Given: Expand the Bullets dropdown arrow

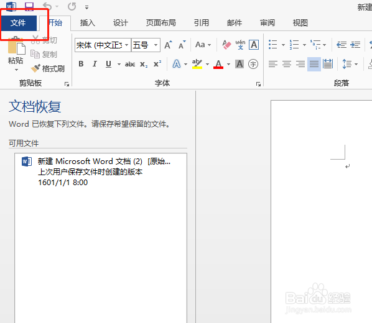Looking at the screenshot, I should [x=283, y=45].
